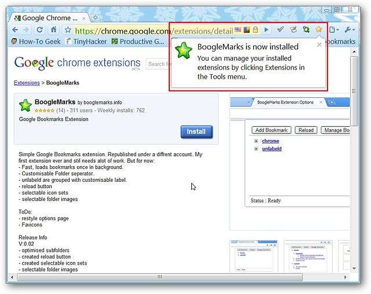Image resolution: width=371 pixels, height=294 pixels.
Task: Click the SSL padlock icon
Action: pos(255,30)
